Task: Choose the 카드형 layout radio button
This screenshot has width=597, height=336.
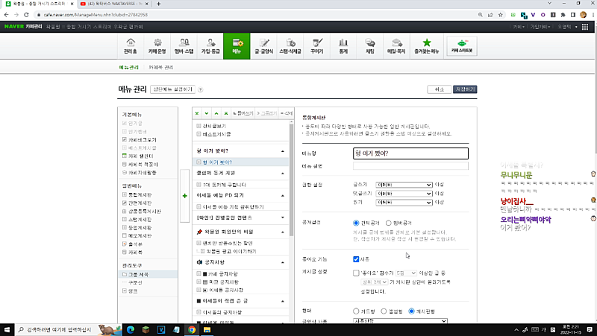Action: (356, 310)
